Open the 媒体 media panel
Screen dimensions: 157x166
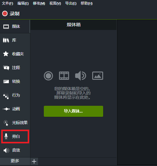pos(15,27)
